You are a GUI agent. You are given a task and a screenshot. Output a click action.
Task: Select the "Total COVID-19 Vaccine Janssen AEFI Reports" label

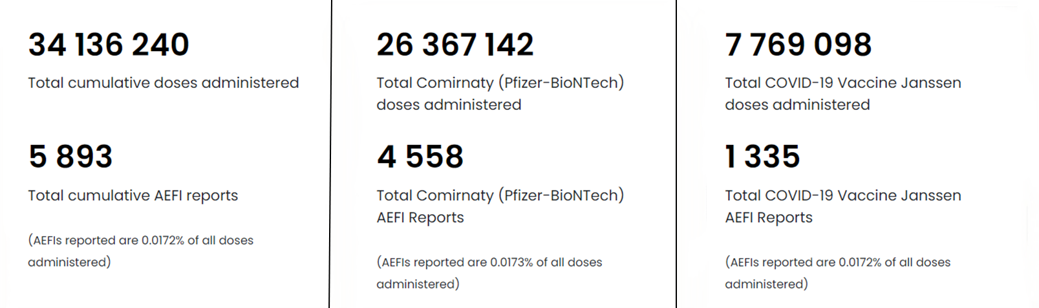842,206
